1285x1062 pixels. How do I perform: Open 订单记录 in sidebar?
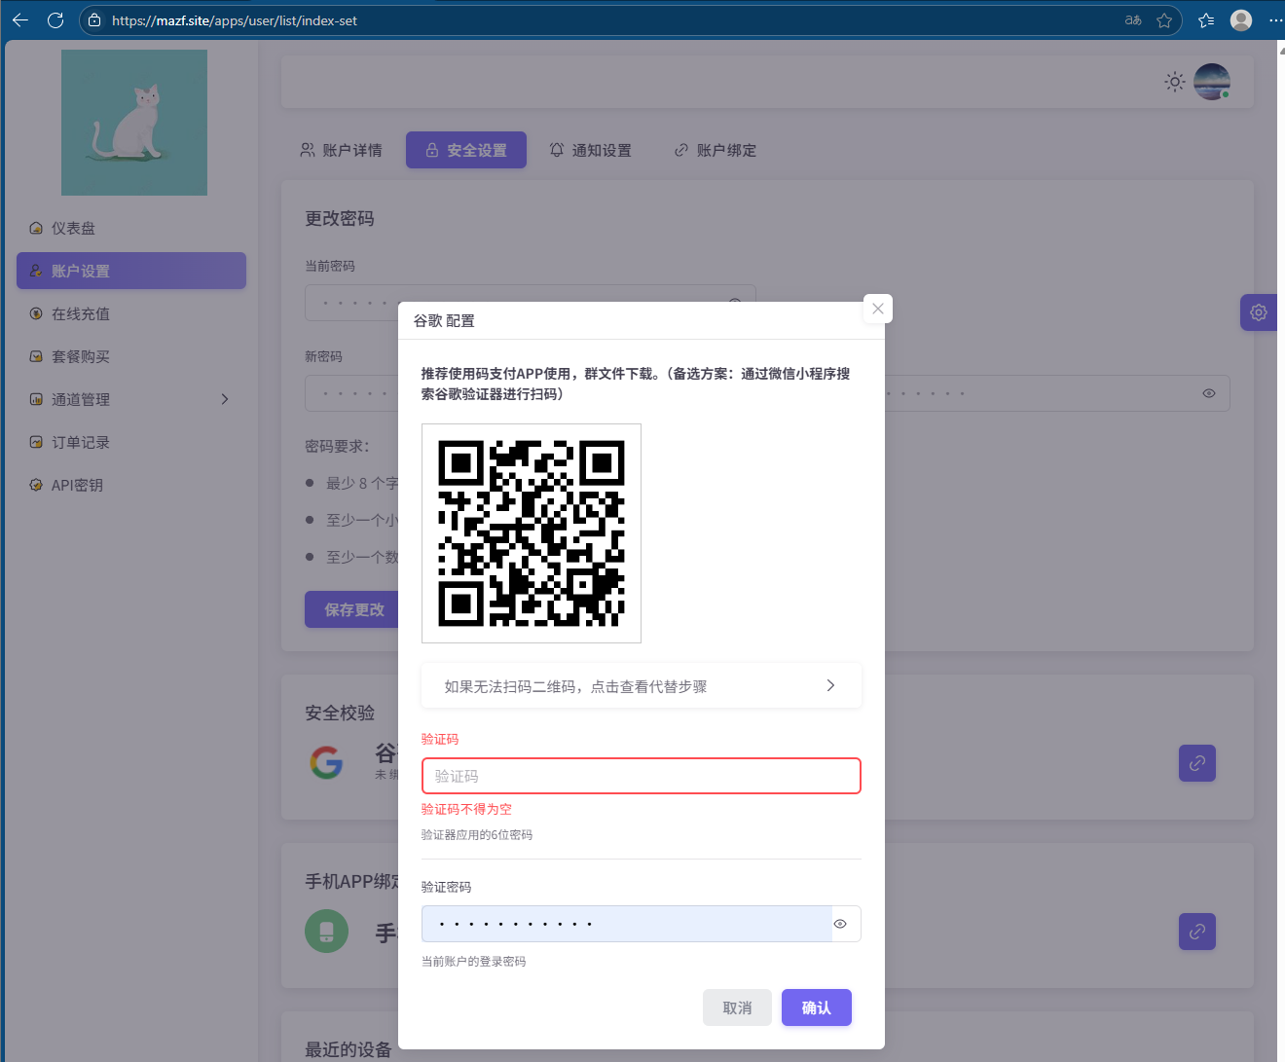(131, 442)
